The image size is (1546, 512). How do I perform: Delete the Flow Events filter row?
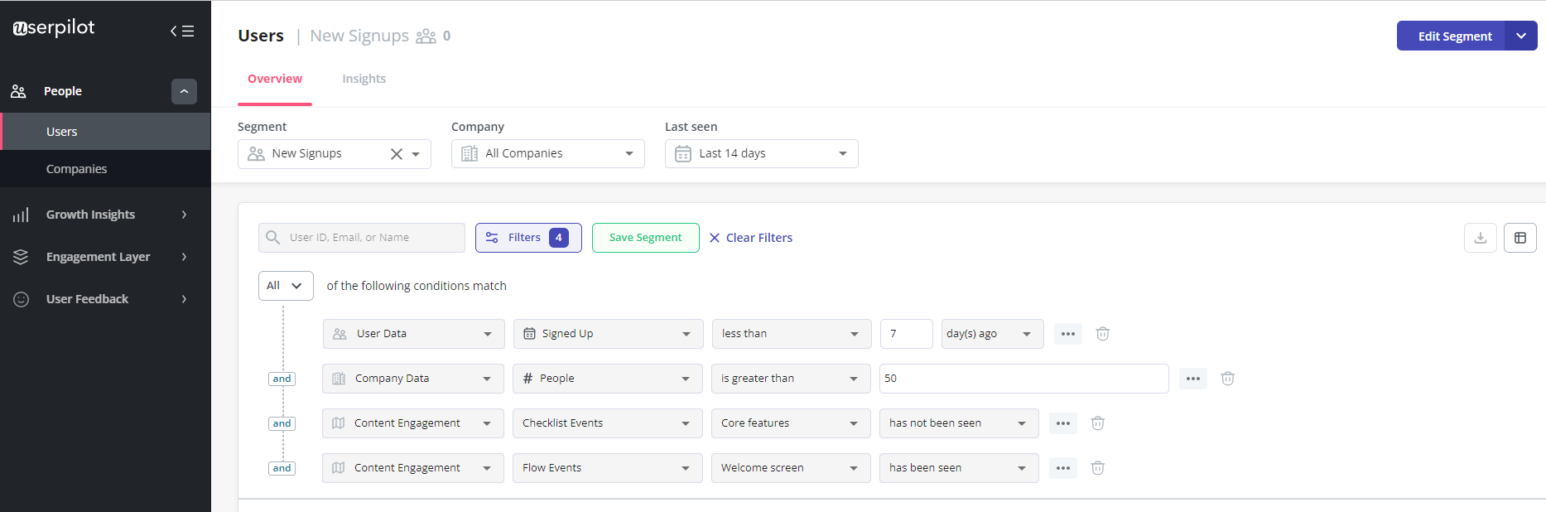point(1098,468)
